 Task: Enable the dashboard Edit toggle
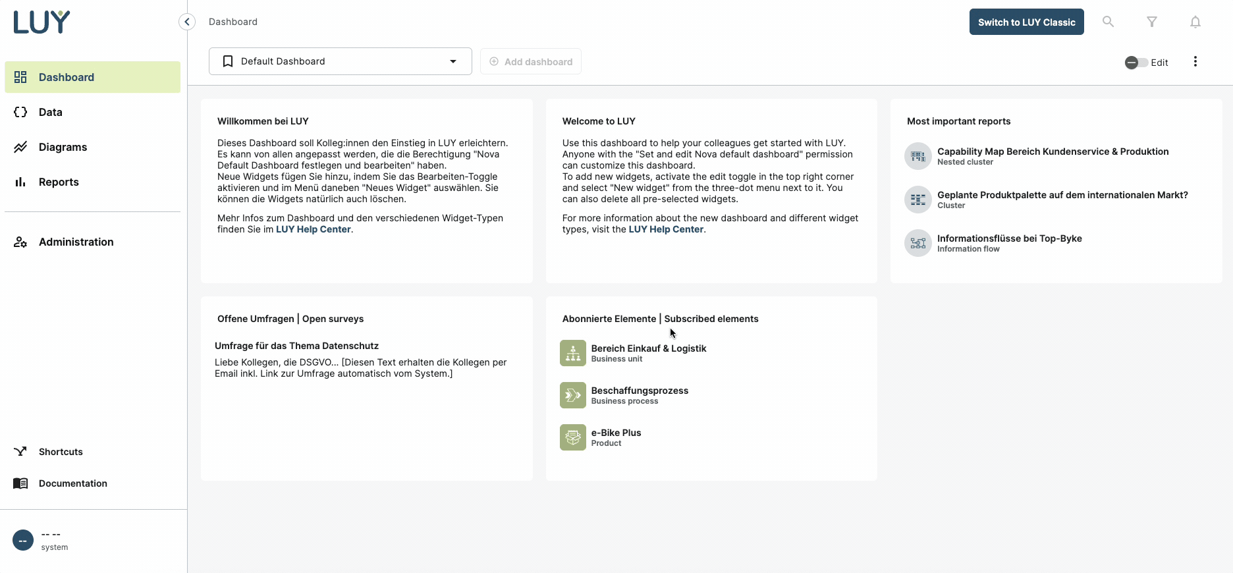[1136, 63]
